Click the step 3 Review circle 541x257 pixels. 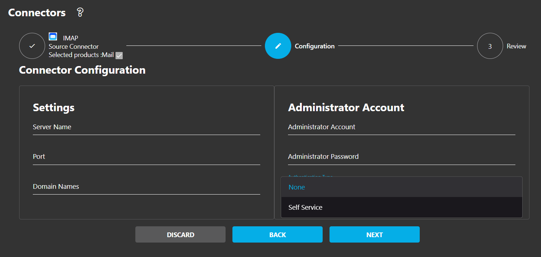click(490, 46)
